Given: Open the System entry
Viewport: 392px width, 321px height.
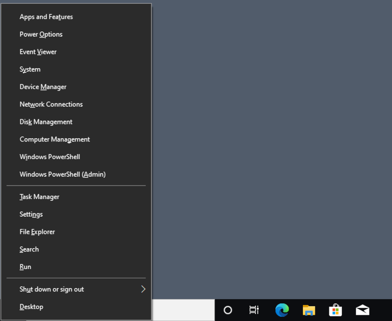Looking at the screenshot, I should [76, 69].
